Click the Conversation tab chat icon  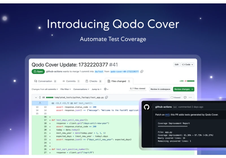tap(36, 81)
